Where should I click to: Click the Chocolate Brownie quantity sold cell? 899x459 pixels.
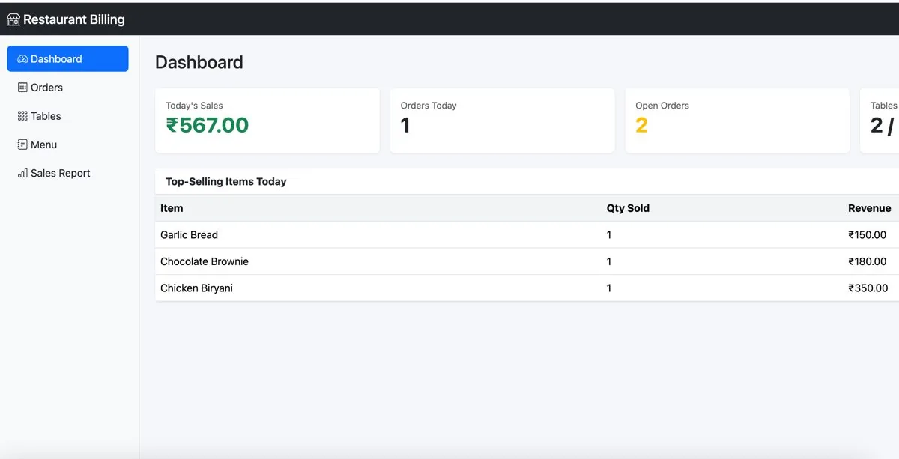pos(609,261)
